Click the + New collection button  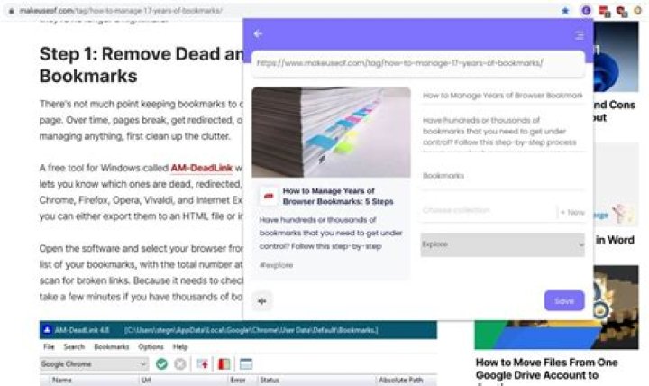572,213
